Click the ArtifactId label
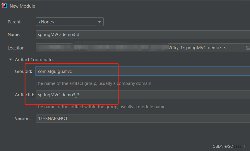The height and width of the screenshot is (151, 250). click(25, 95)
